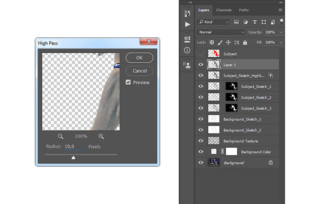Open the Opacity dropdown arrow

click(281, 32)
